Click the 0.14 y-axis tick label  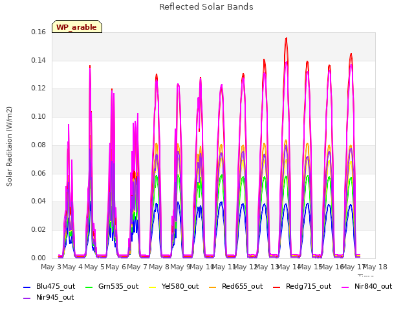38,60
